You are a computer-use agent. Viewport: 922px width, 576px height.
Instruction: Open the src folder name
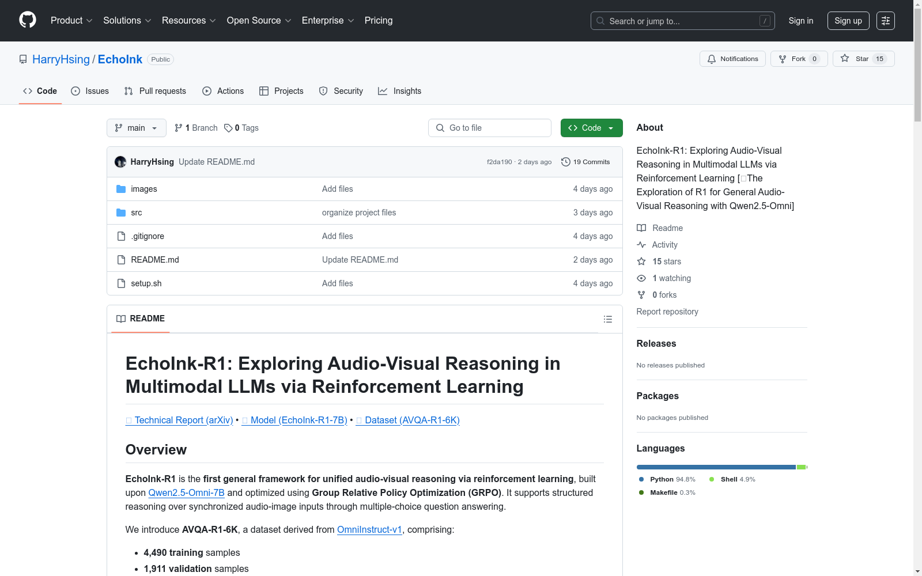click(137, 213)
